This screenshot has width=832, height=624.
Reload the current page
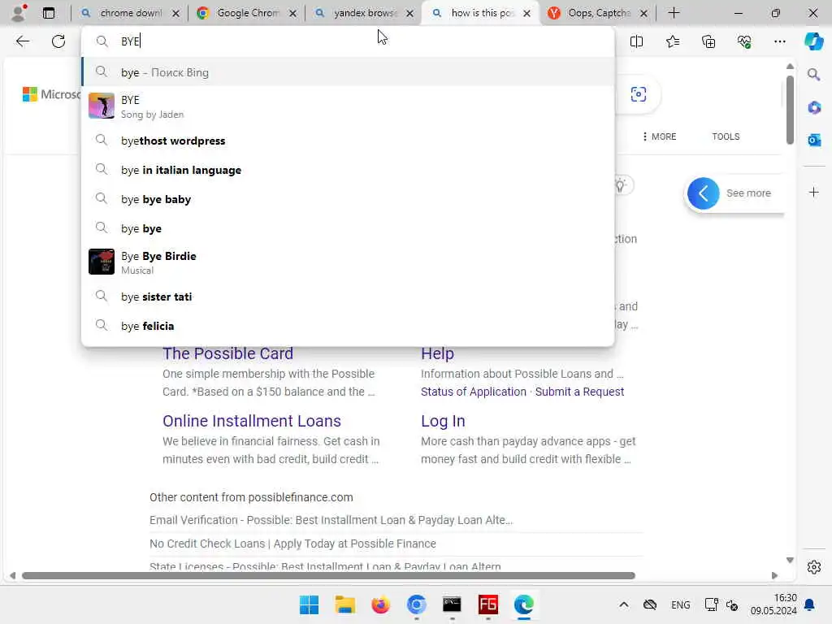[58, 41]
